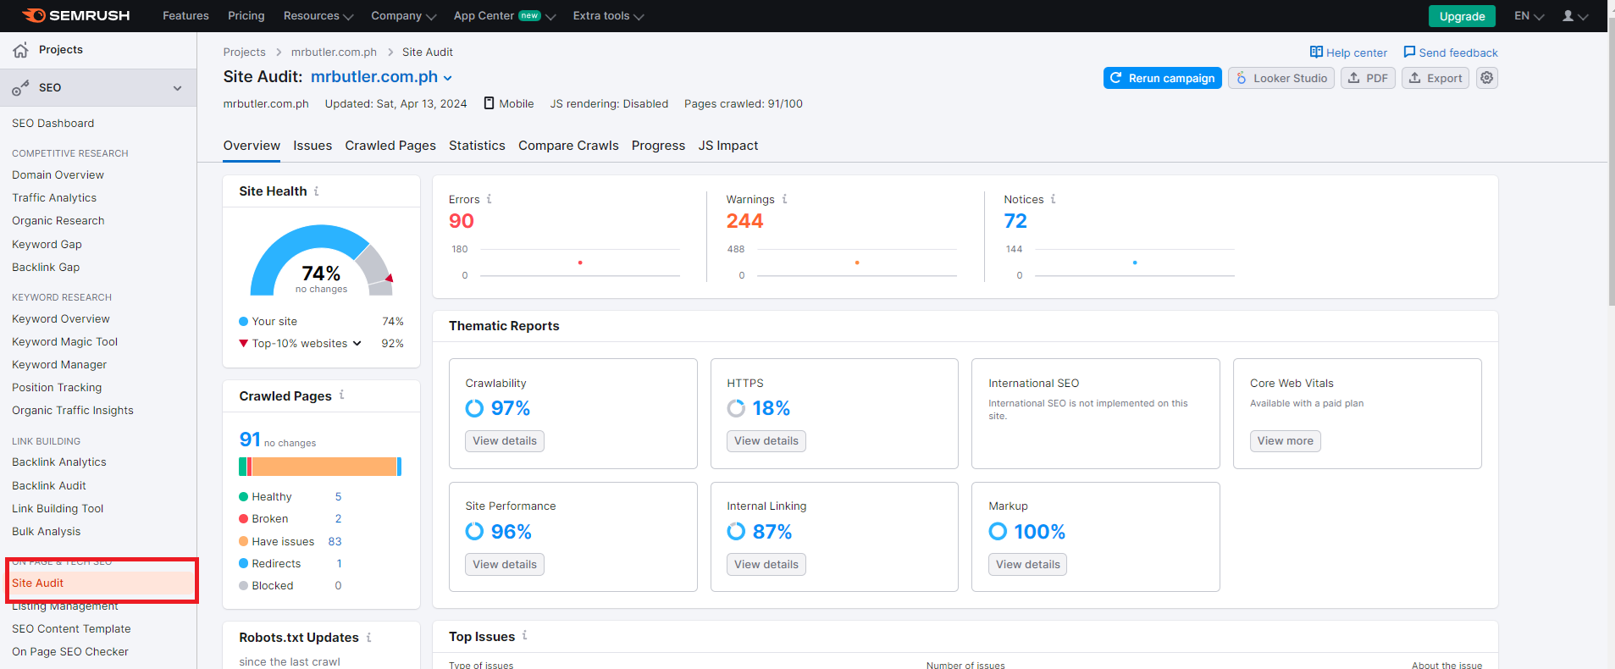
Task: Click Projects breadcrumb link
Action: pos(245,53)
